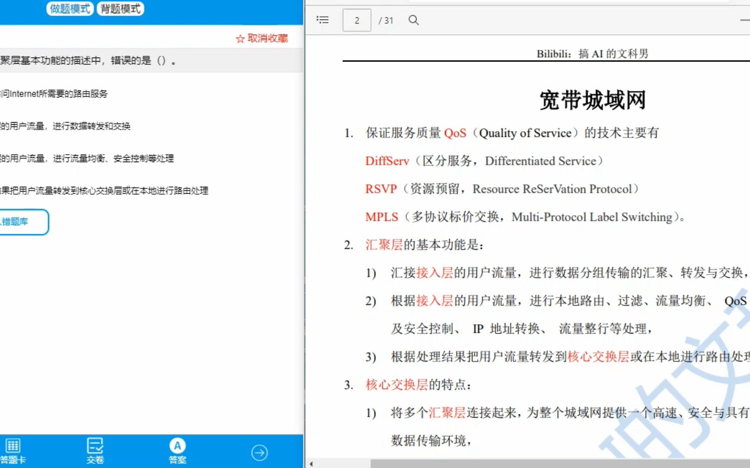Click the PDF horizontal scrollbar left arrow
Viewport: 750px width, 468px height.
pyautogui.click(x=311, y=464)
